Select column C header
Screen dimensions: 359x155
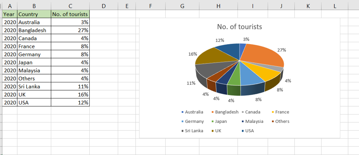click(70, 6)
